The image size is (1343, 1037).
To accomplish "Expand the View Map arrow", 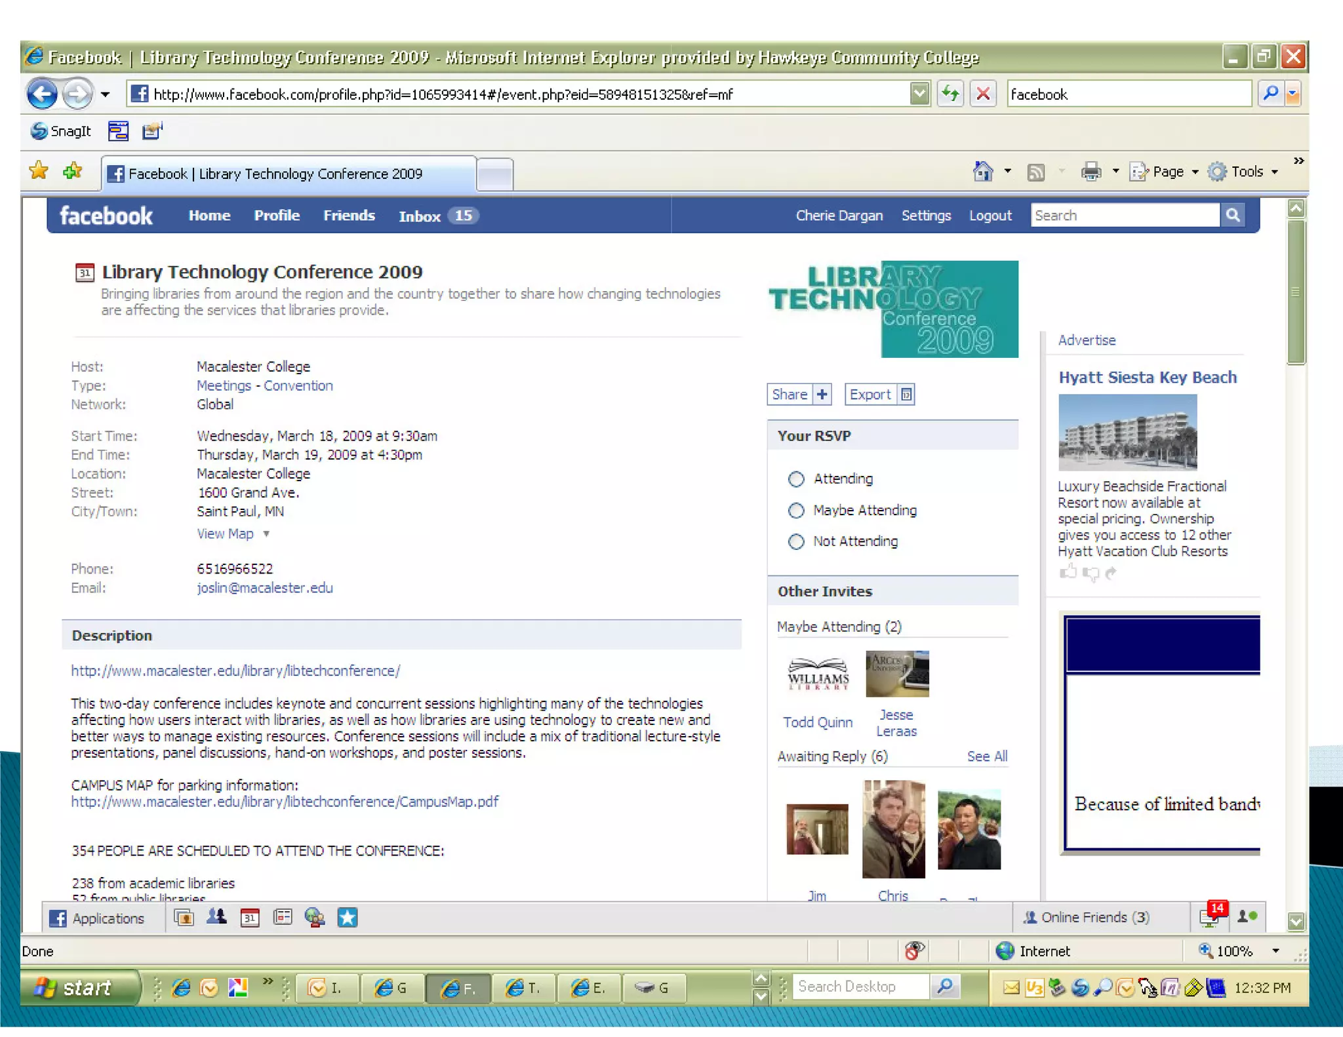I will coord(266,534).
